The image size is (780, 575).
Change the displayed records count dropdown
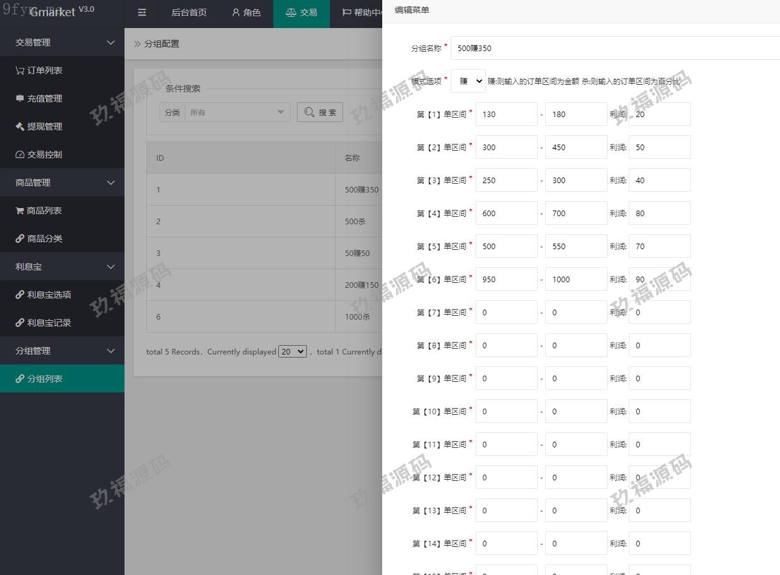tap(293, 351)
